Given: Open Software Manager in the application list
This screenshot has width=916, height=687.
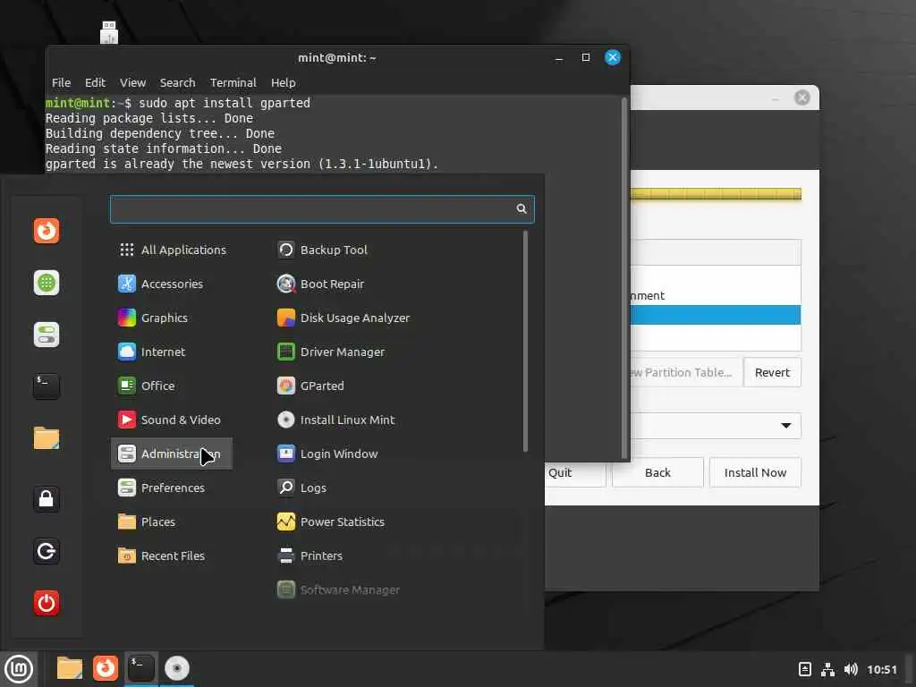Looking at the screenshot, I should point(339,589).
